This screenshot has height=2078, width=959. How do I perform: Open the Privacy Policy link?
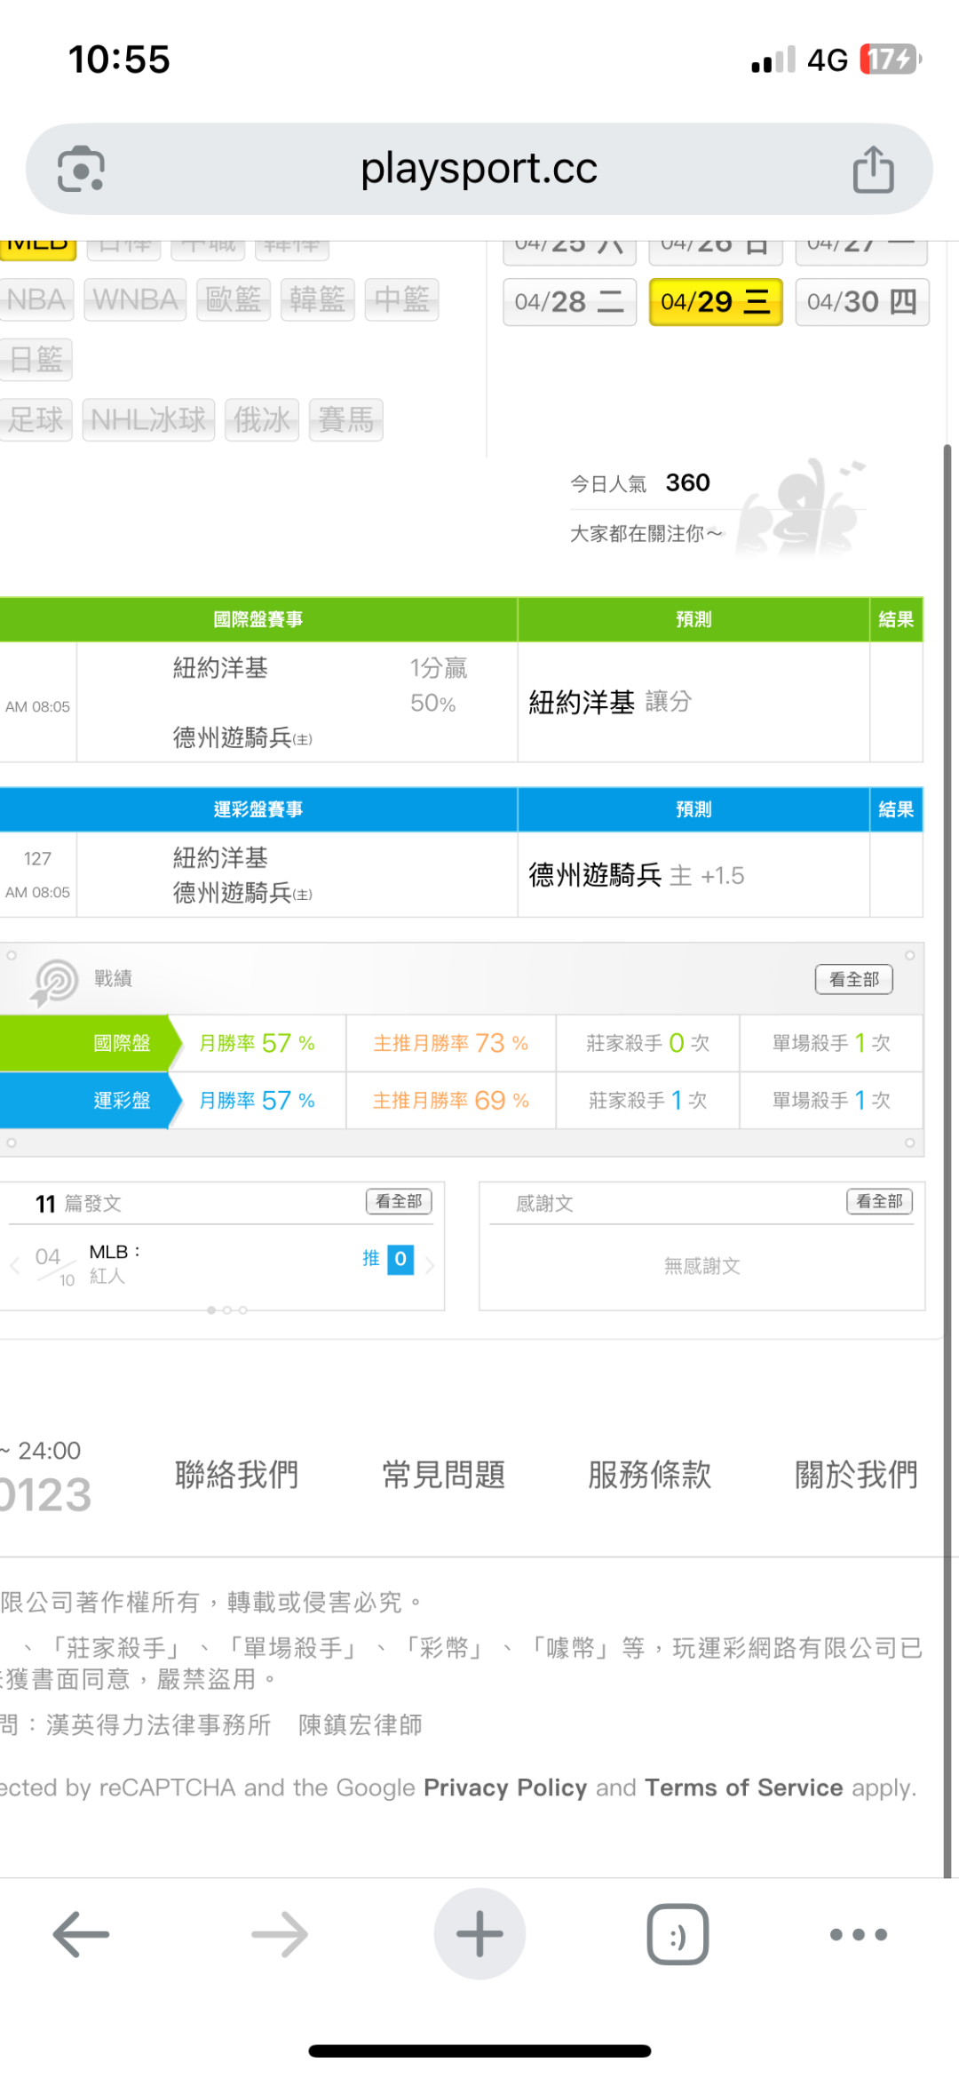[505, 1787]
